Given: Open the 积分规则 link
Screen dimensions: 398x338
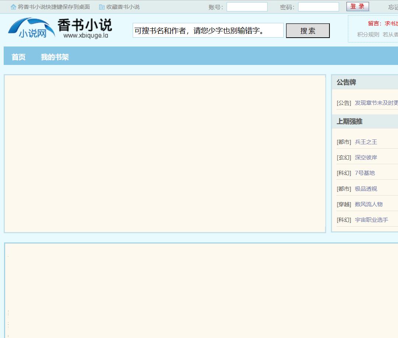Looking at the screenshot, I should tap(368, 35).
